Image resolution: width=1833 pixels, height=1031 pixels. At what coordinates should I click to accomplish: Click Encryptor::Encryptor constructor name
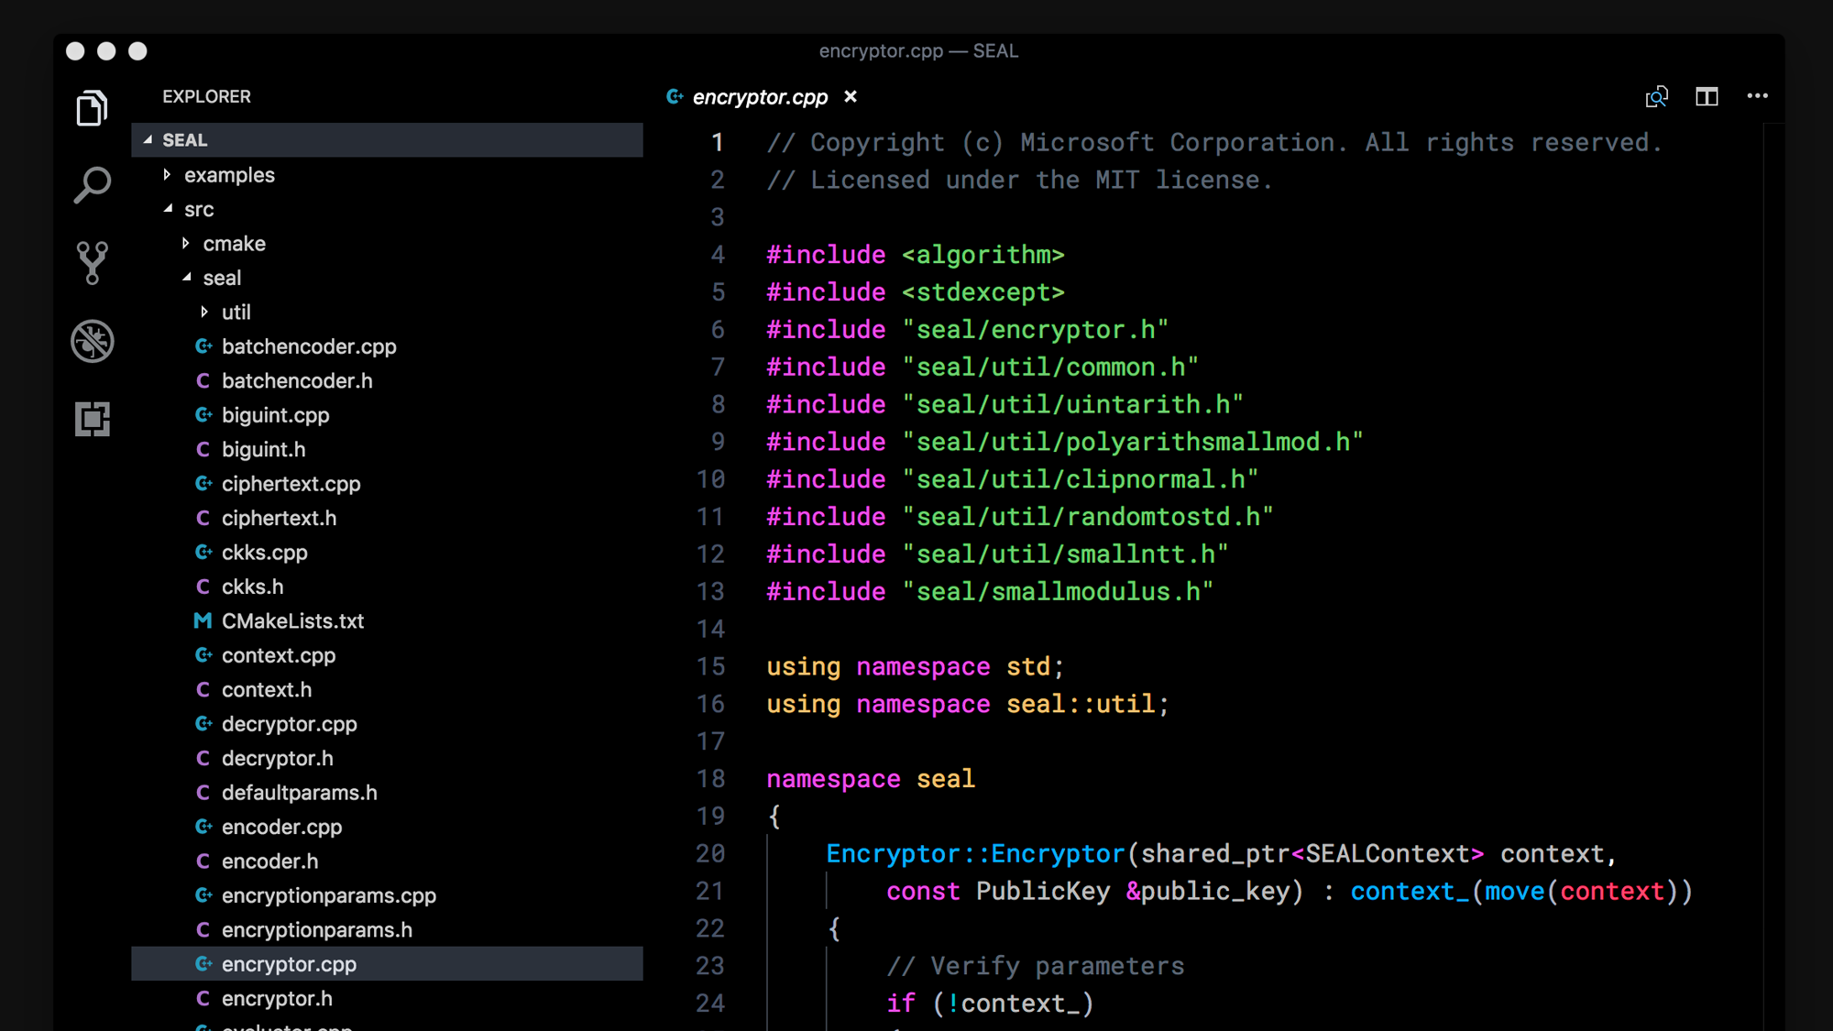pyautogui.click(x=975, y=853)
